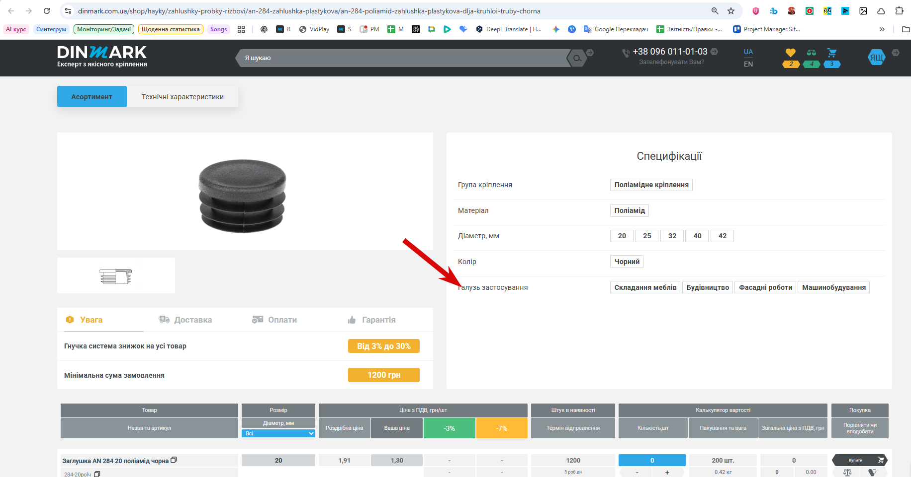The image size is (911, 477).
Task: Copy product name using icon after 'чорна'
Action: pos(174,460)
